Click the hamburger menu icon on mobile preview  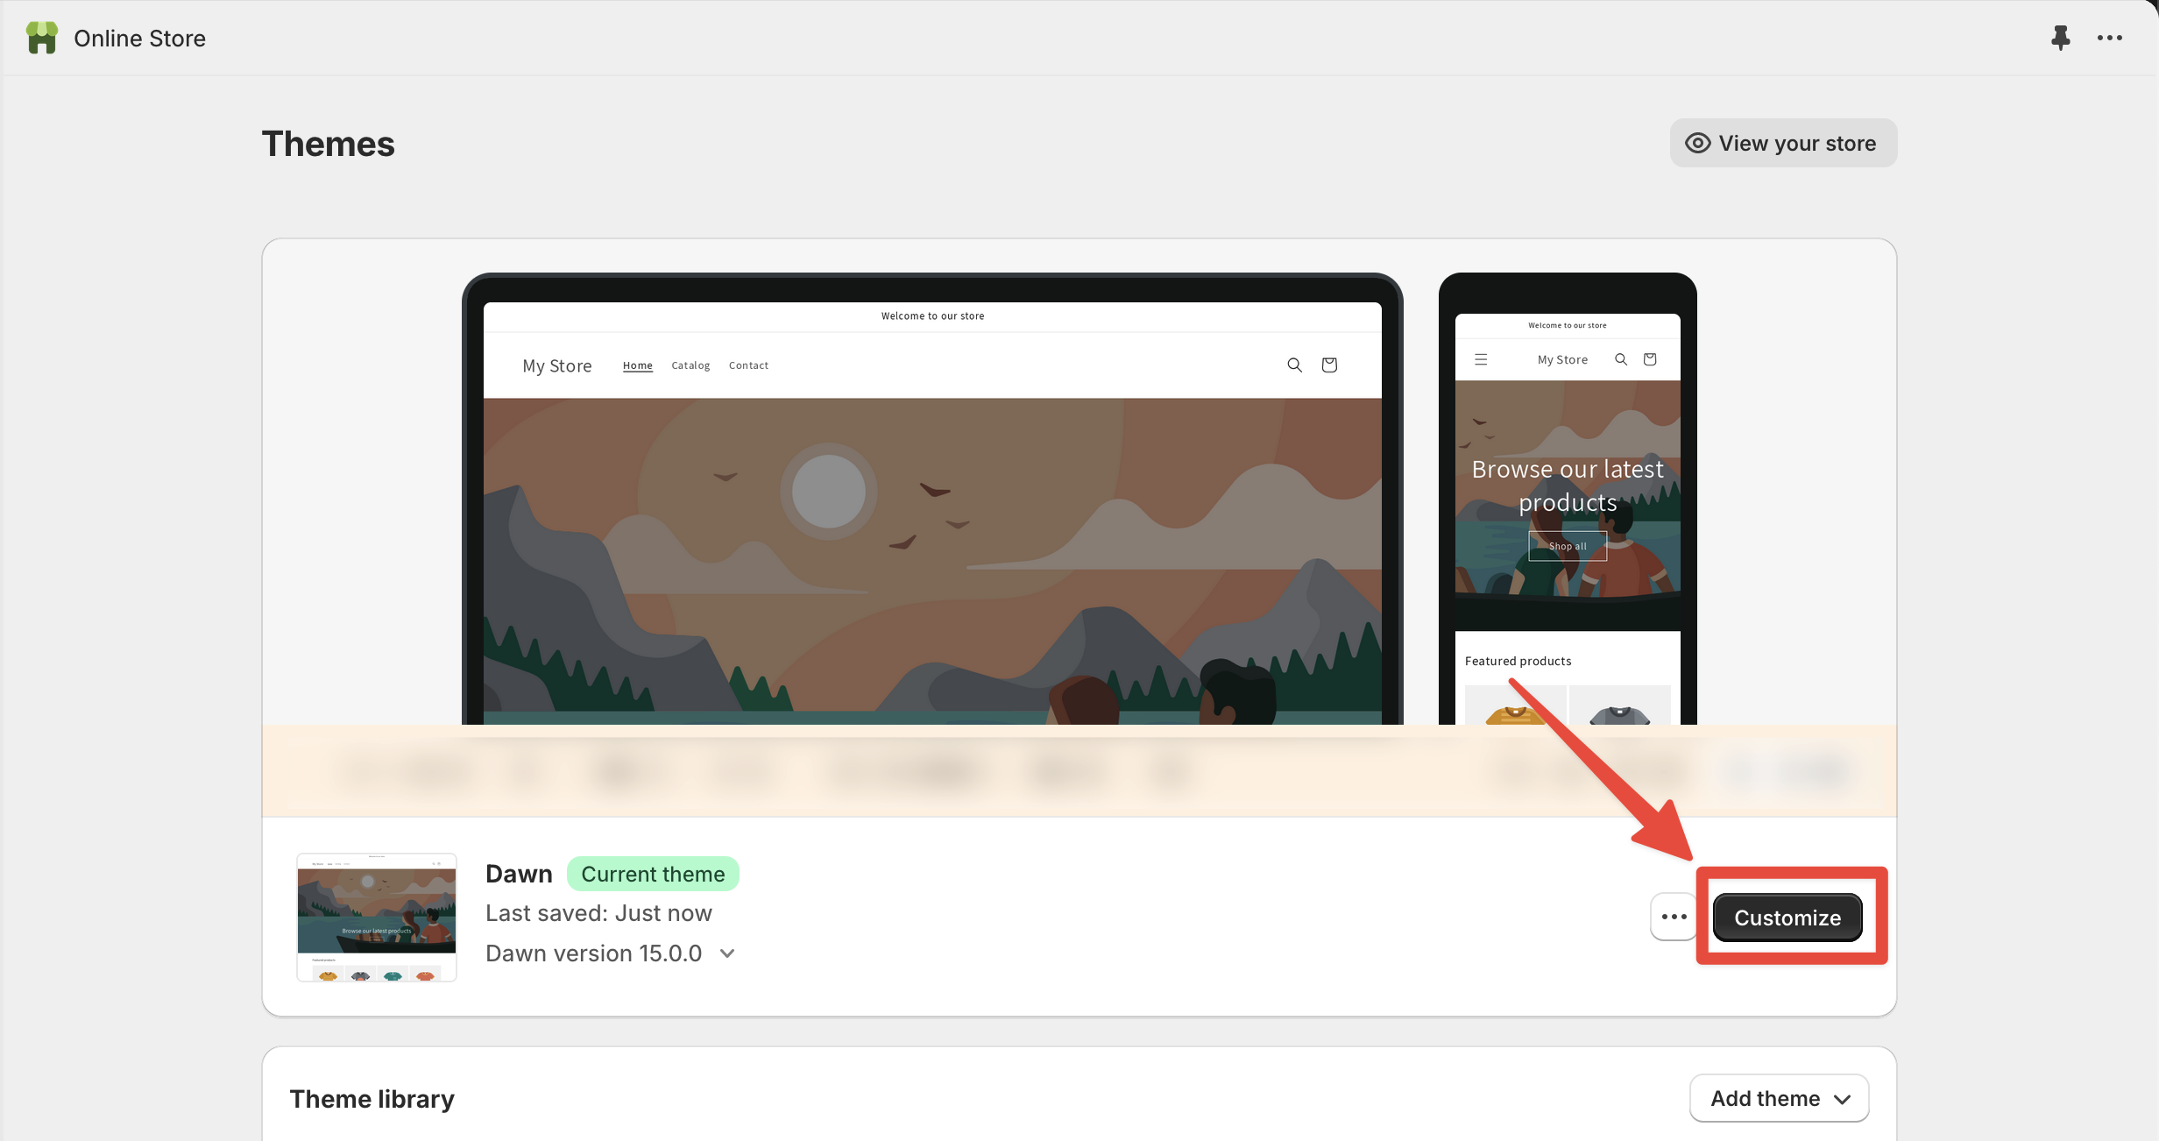coord(1481,358)
